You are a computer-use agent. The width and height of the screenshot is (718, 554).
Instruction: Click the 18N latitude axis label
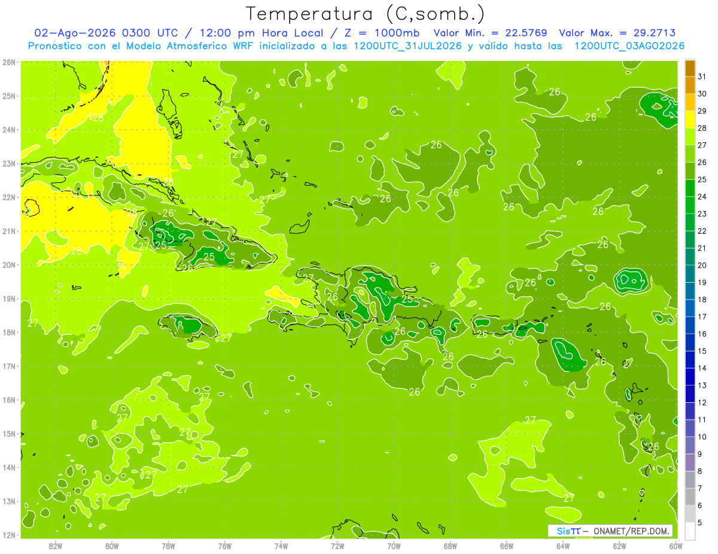[x=9, y=332]
